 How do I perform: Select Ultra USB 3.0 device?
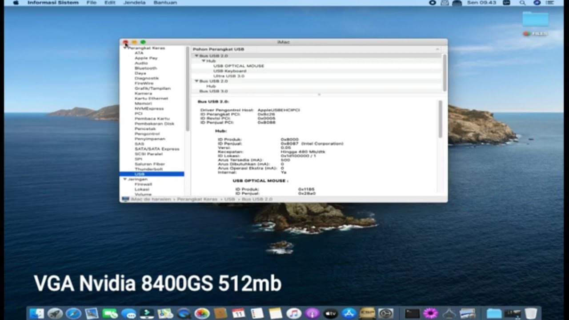pyautogui.click(x=229, y=76)
